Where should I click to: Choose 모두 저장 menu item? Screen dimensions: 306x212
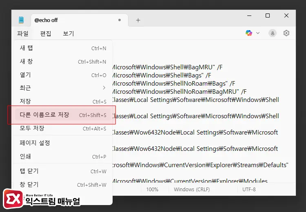[x=63, y=128]
